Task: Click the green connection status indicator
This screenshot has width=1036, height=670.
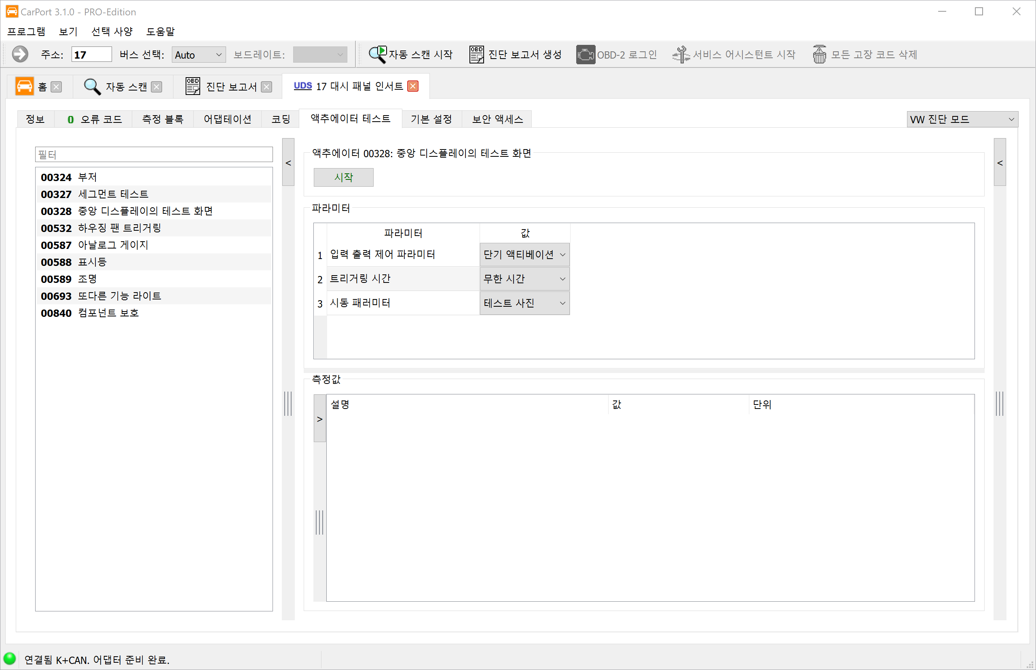Action: [11, 658]
